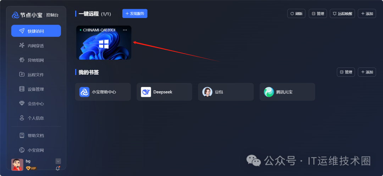383x176 pixels.
Task: Click the 刷新 refresh button
Action: (x=296, y=14)
